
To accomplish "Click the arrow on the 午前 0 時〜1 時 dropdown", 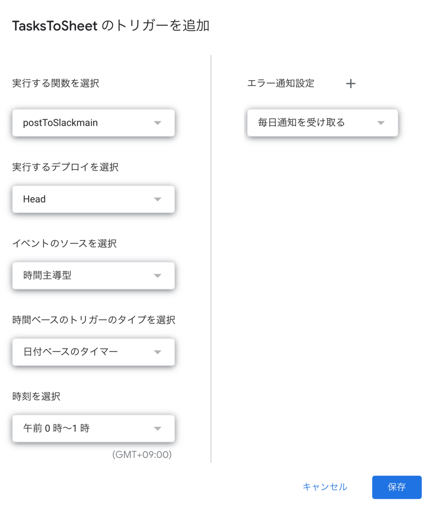I will (x=157, y=428).
